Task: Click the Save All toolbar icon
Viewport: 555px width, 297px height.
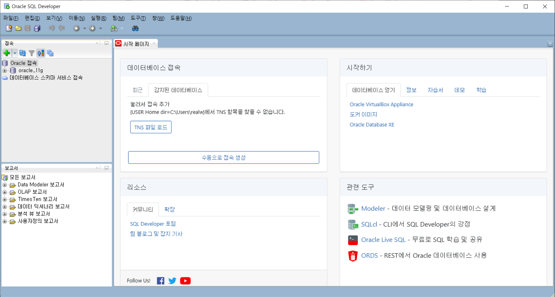Action: click(37, 28)
